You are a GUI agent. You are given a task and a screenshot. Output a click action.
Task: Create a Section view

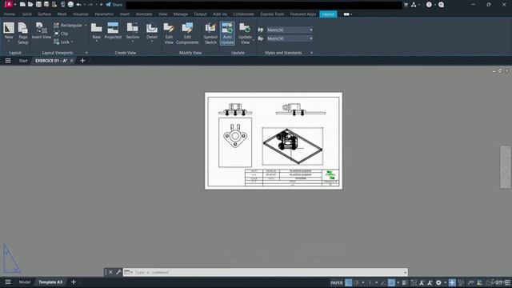click(133, 31)
